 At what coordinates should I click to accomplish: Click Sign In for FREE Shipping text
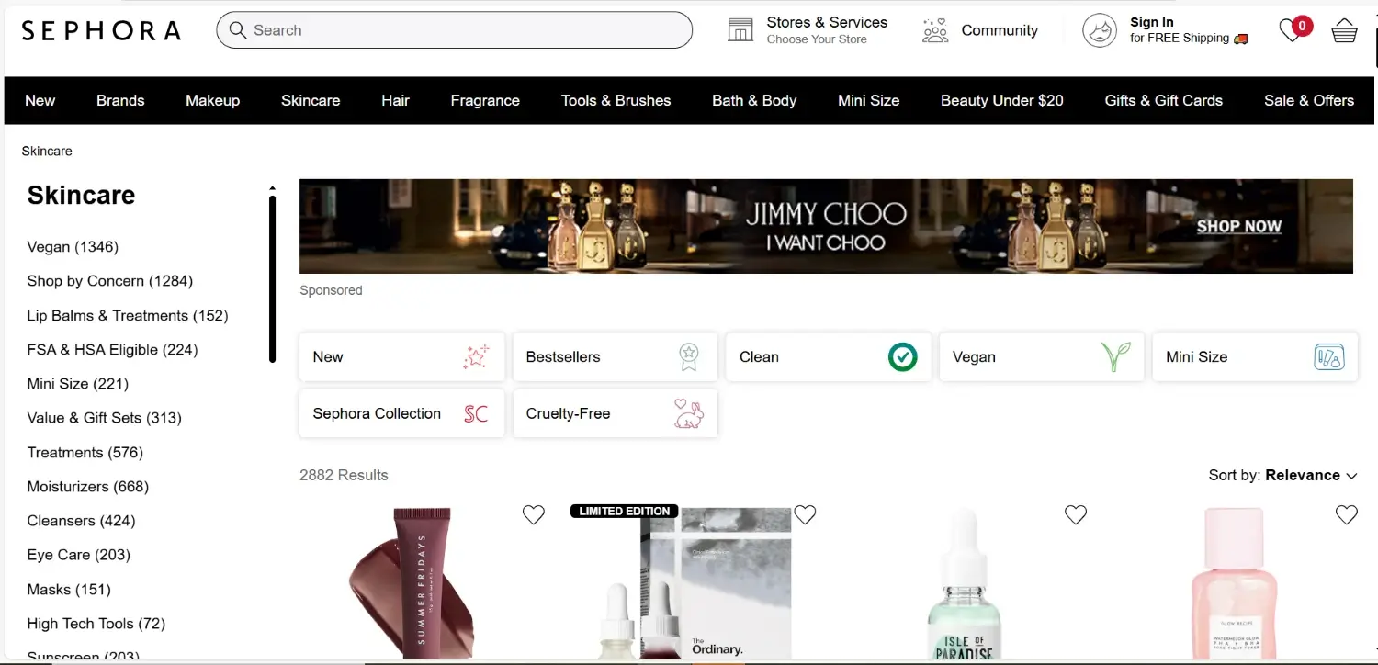coord(1189,30)
